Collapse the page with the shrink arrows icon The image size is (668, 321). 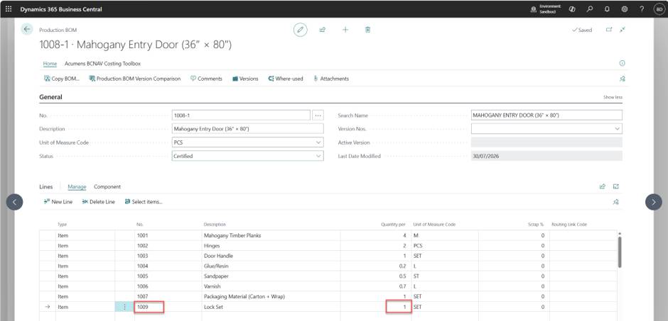pyautogui.click(x=623, y=30)
